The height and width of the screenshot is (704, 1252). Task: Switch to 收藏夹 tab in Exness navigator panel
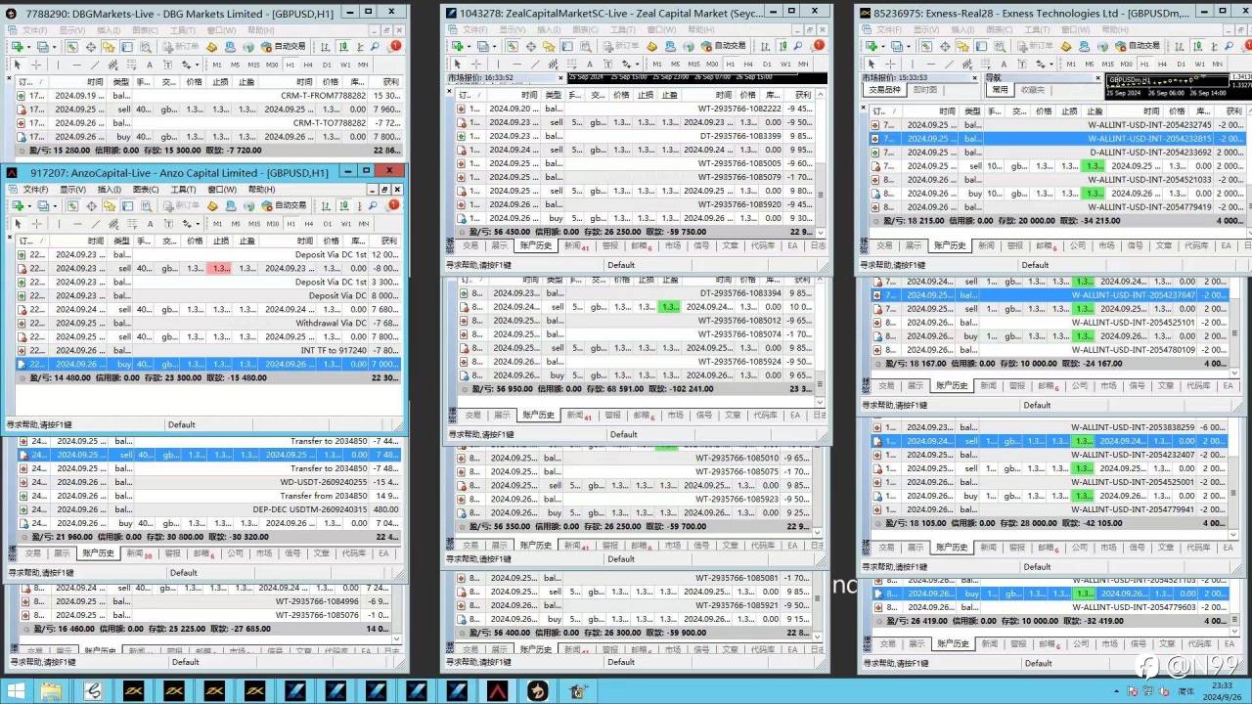click(1033, 90)
